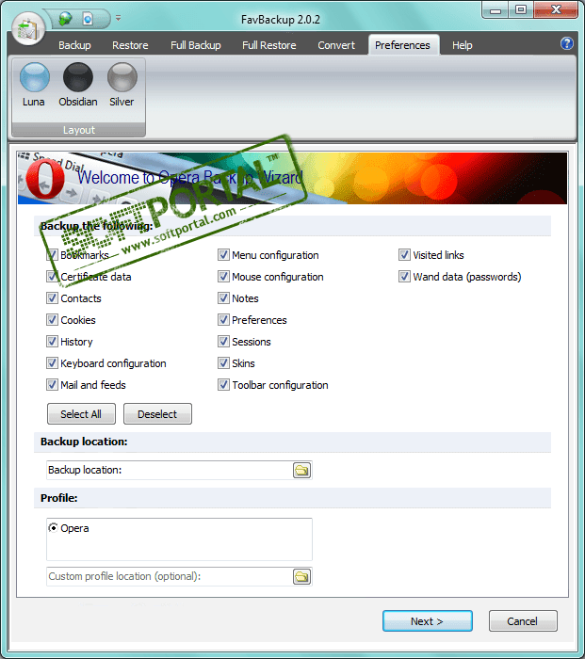
Task: Click the FavBackup application orb button
Action: tap(28, 29)
